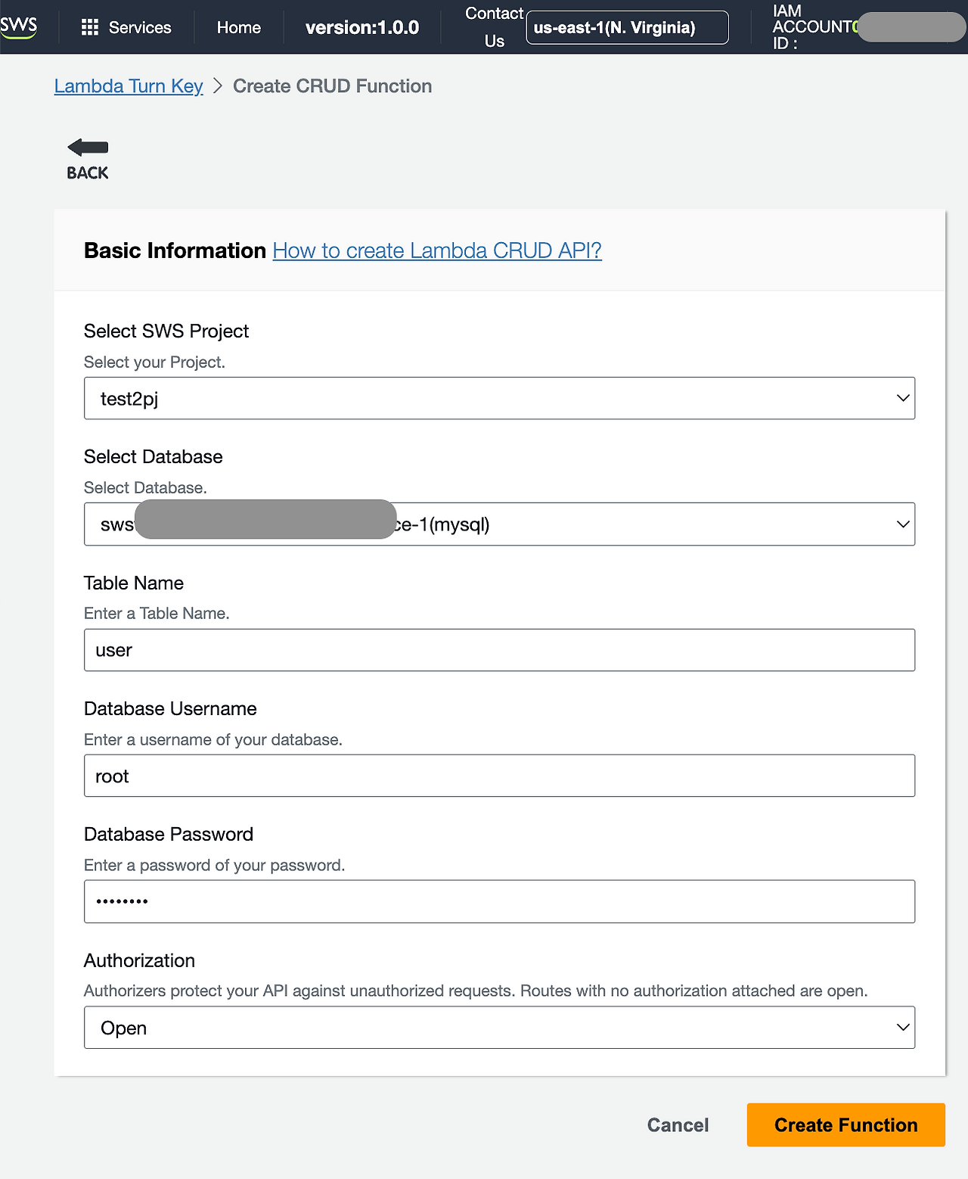Screen dimensions: 968x1179
Task: Open the Authorization dropdown set to Open
Action: (499, 1027)
